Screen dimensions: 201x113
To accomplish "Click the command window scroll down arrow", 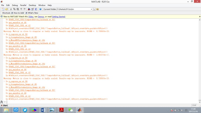I will click(199, 102).
